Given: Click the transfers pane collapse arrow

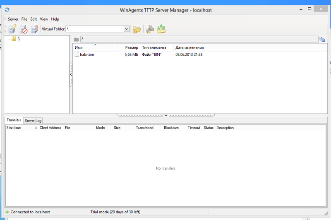Looking at the screenshot, I should (166, 116).
